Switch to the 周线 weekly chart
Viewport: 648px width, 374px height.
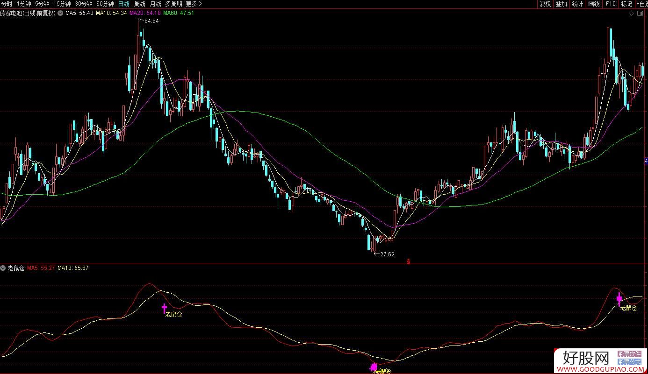[x=140, y=4]
